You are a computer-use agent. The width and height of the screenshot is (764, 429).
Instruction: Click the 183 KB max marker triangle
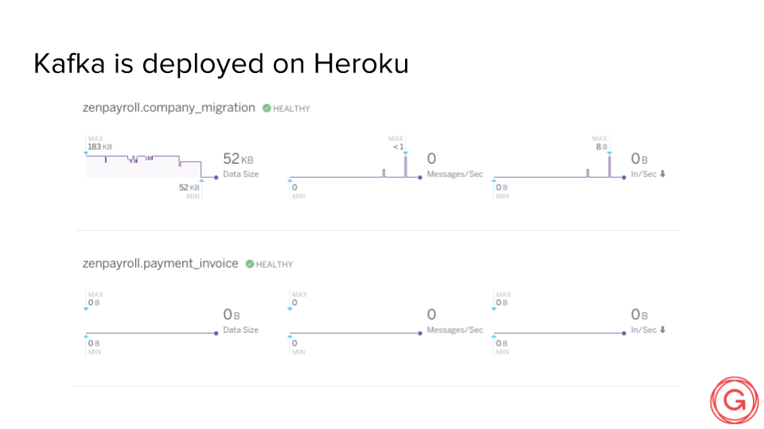86,153
